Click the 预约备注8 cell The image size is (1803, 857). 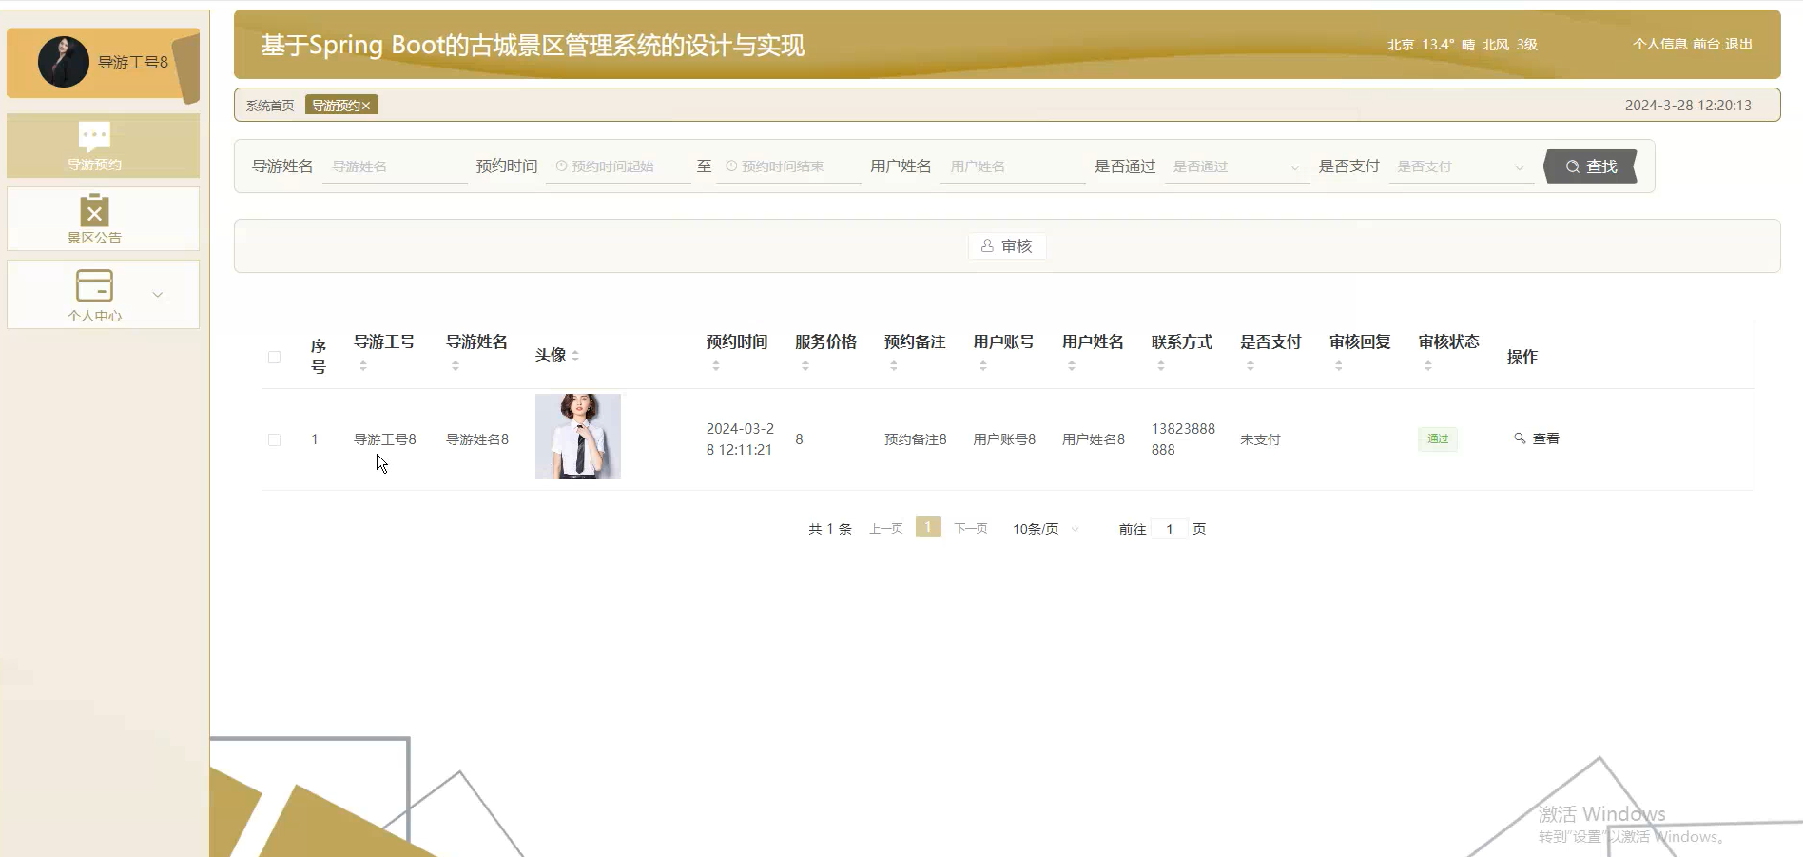tap(915, 439)
